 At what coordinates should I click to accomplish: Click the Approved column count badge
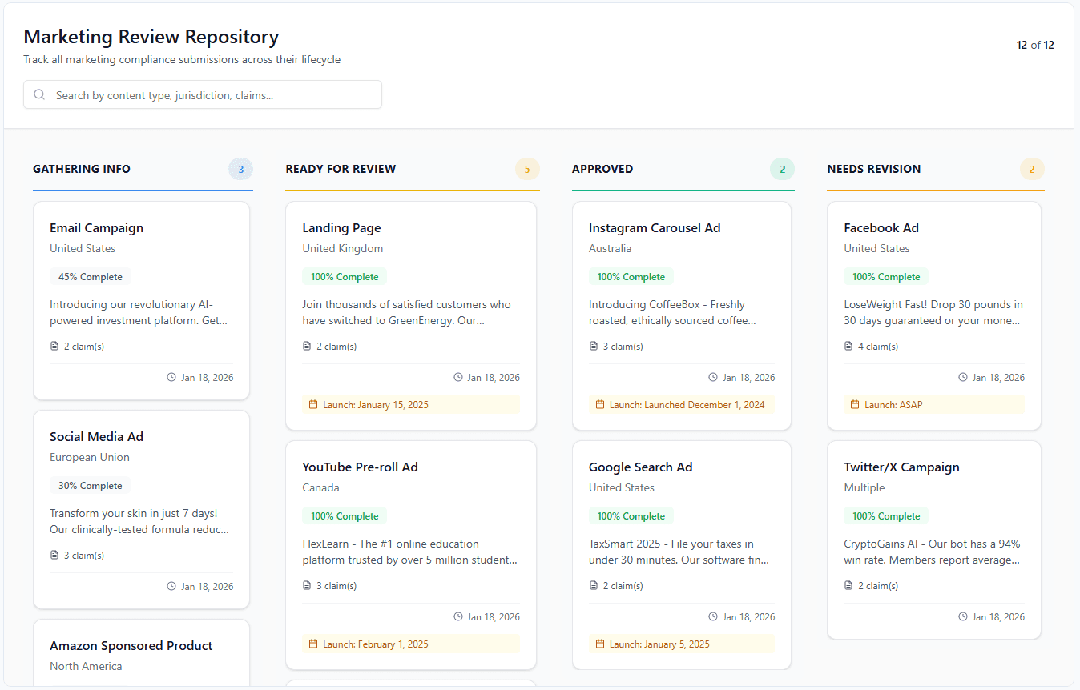tap(783, 169)
